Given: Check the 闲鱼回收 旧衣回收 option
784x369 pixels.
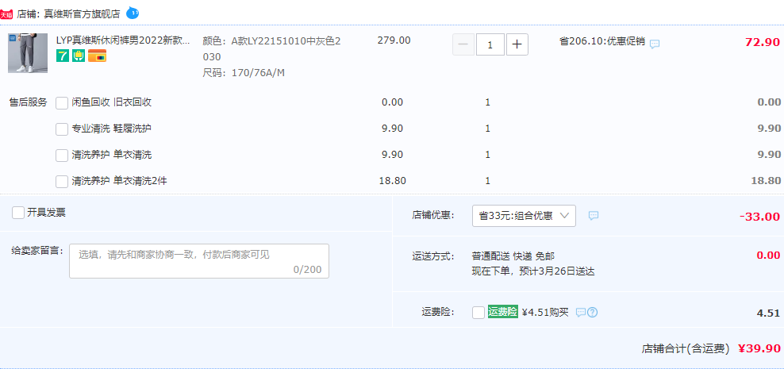Looking at the screenshot, I should click(x=62, y=103).
